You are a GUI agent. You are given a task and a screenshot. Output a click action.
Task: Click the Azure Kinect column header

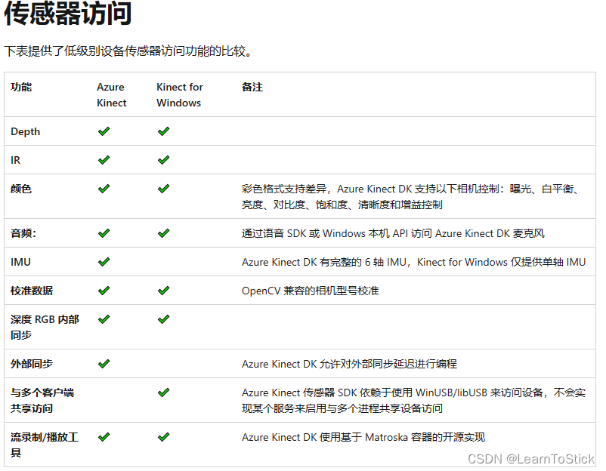[x=111, y=95]
